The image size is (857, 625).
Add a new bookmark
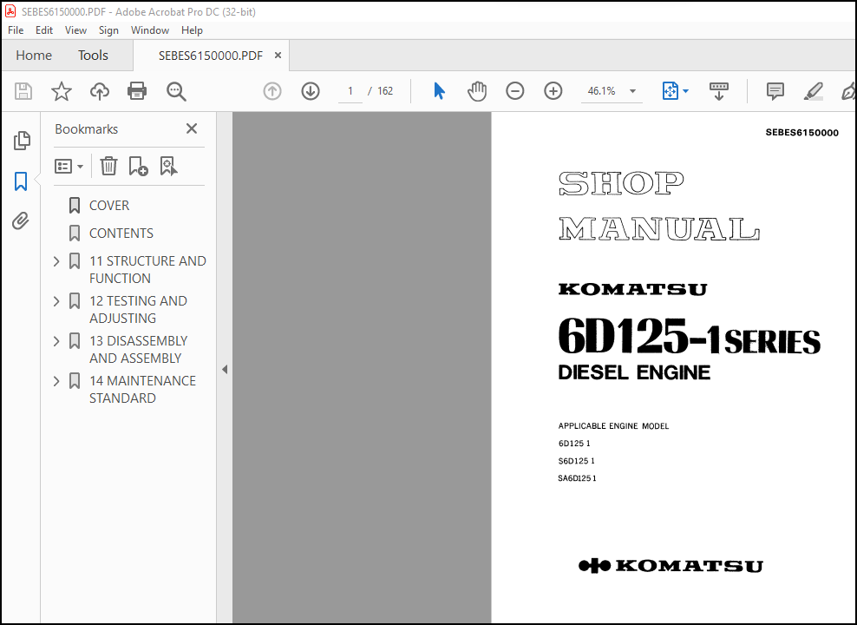pos(138,166)
